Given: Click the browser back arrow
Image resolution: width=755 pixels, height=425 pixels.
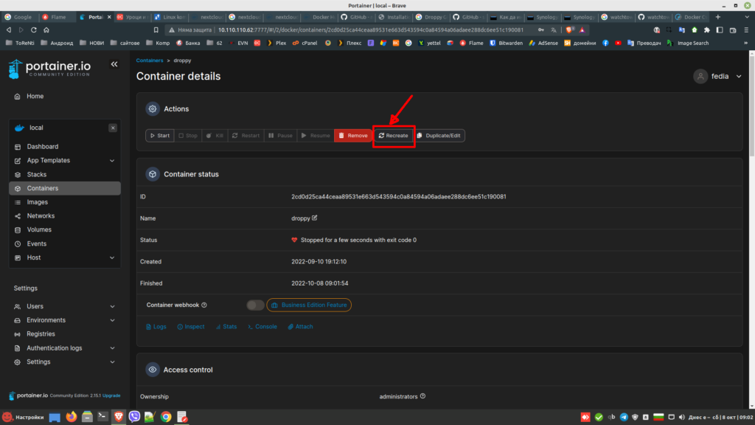Looking at the screenshot, I should tap(9, 30).
